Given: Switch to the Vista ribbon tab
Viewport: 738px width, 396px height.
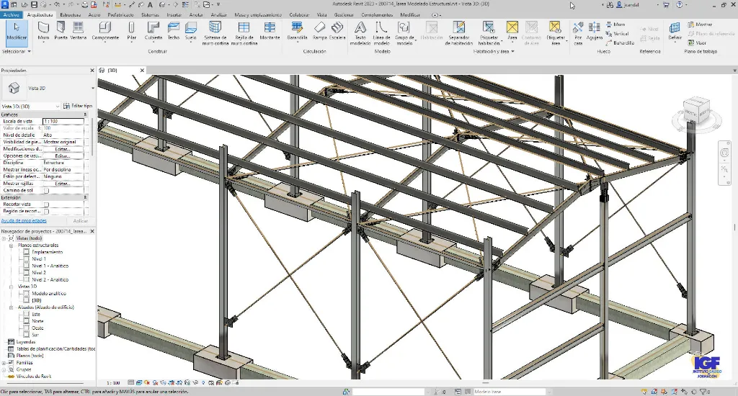Looking at the screenshot, I should [x=321, y=14].
